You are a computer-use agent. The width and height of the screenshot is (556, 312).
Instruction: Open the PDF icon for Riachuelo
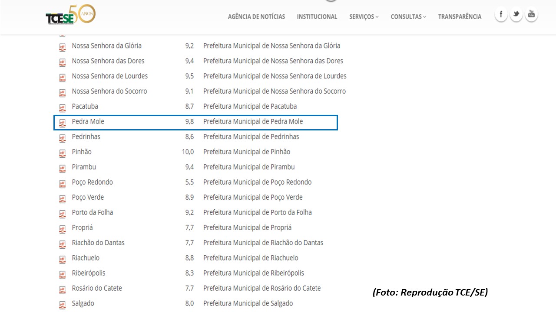pyautogui.click(x=62, y=259)
